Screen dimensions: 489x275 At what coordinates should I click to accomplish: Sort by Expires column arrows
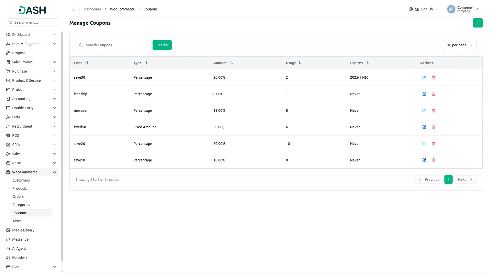(x=367, y=63)
